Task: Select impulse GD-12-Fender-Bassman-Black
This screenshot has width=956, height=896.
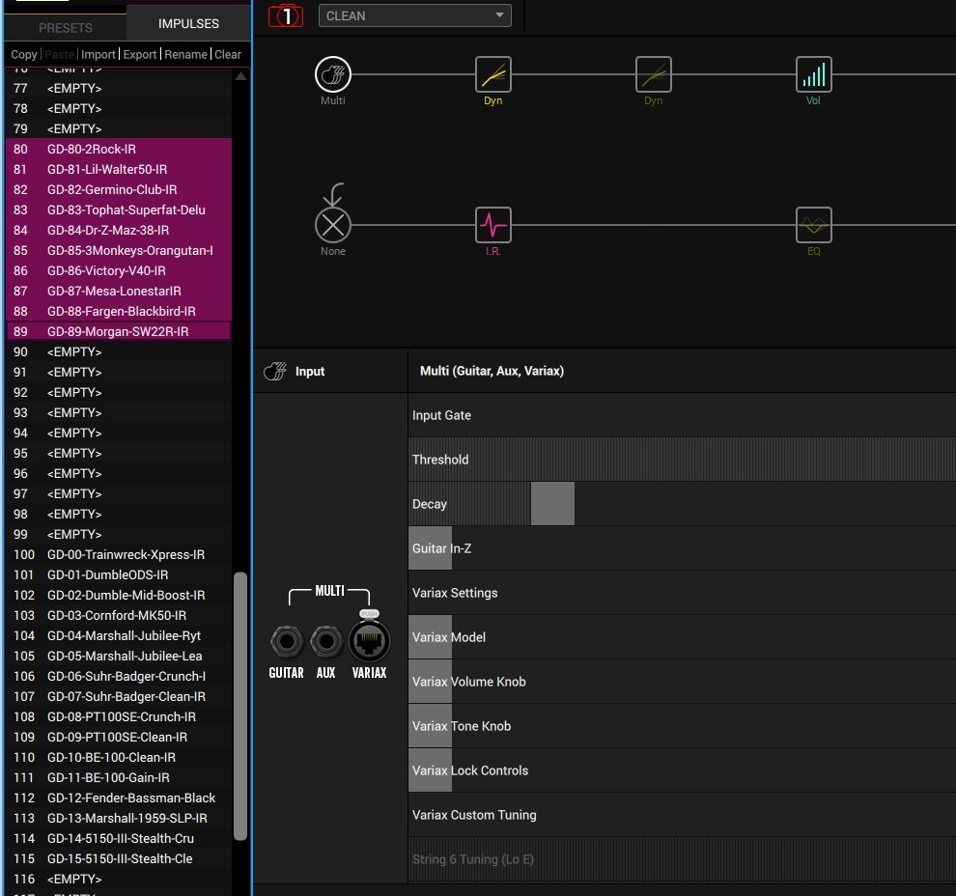Action: (x=118, y=798)
